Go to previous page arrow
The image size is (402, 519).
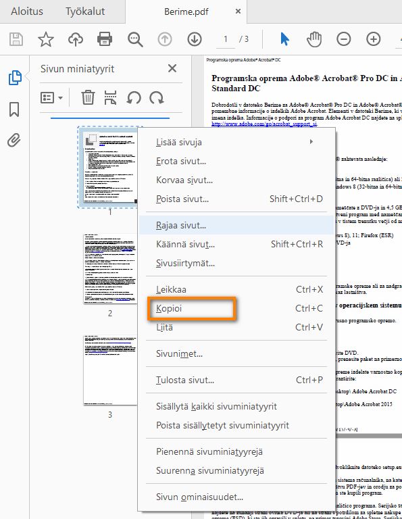[x=165, y=39]
